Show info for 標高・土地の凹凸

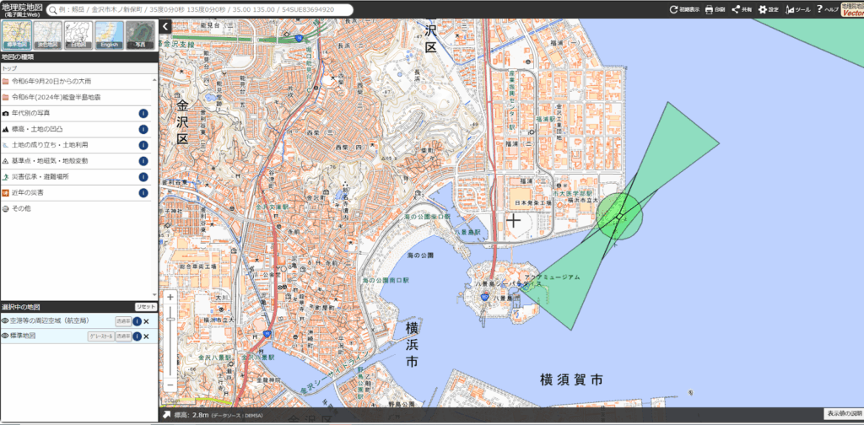(x=143, y=129)
